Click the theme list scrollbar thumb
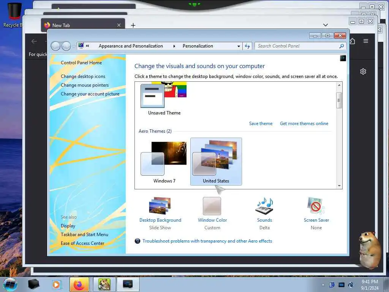389x292 pixels. pos(339,100)
